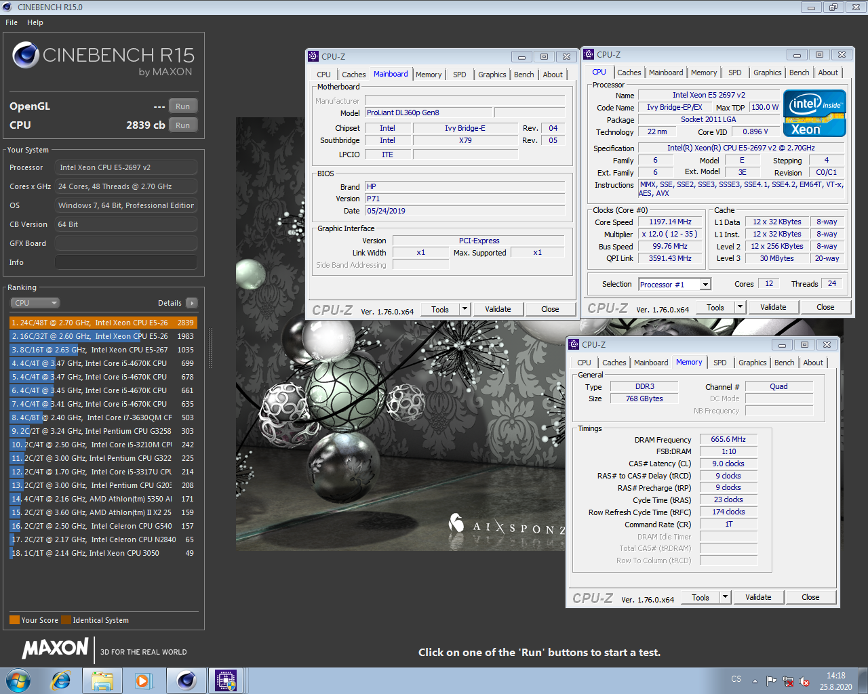Open Bench tab in Memory CPU-Z window

(785, 363)
